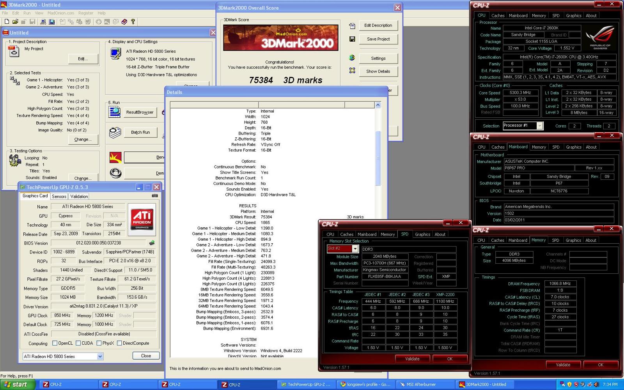
Task: Toggle the DirectCompute checkbox in GPU-Z
Action: (120, 343)
